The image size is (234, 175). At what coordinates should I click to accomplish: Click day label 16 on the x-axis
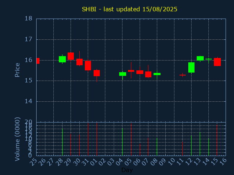pos(223,162)
